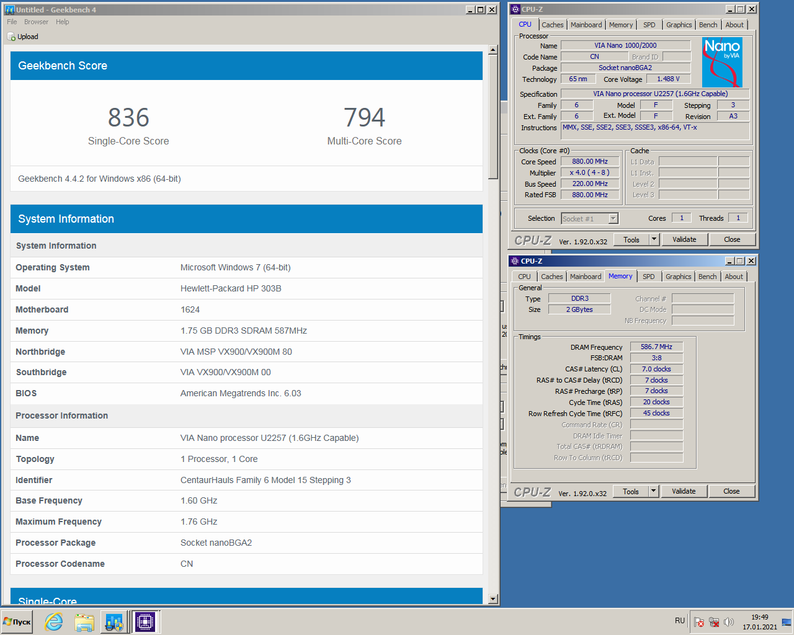Click the DRAM Frequency value 586.7 MHz
The height and width of the screenshot is (635, 794).
(x=656, y=347)
